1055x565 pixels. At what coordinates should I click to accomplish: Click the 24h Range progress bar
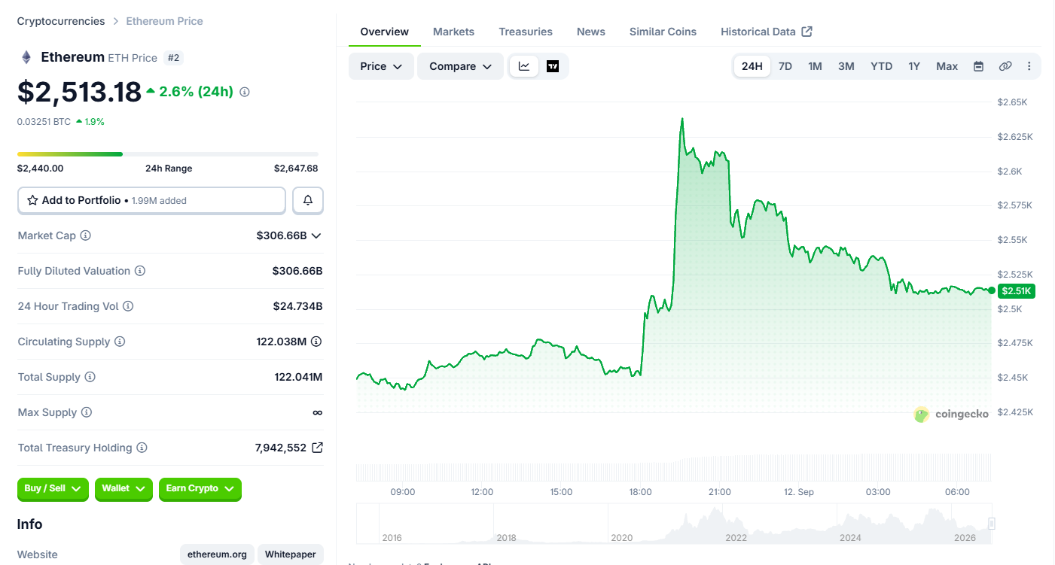[x=168, y=154]
